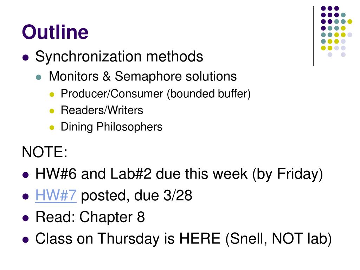Select the Read: Chapter 8 line
This screenshot has height=270, width=360.
coord(90,217)
